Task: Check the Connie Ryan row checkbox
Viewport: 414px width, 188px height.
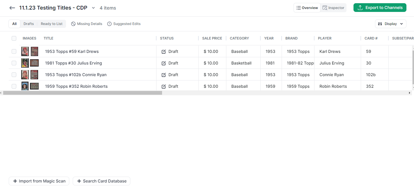Action: point(14,75)
